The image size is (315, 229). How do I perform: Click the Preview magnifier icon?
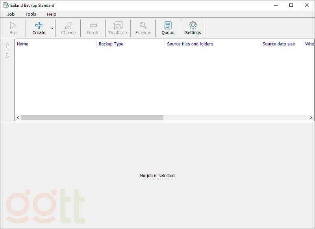[143, 26]
